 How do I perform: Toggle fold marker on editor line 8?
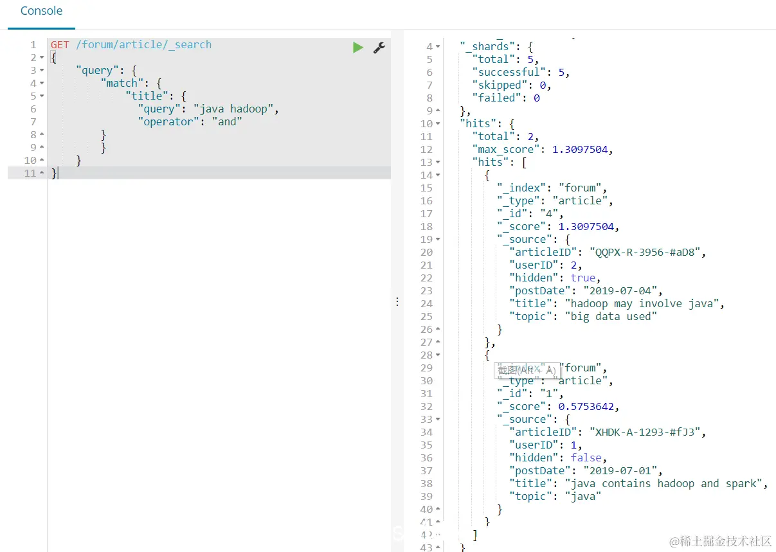(42, 135)
